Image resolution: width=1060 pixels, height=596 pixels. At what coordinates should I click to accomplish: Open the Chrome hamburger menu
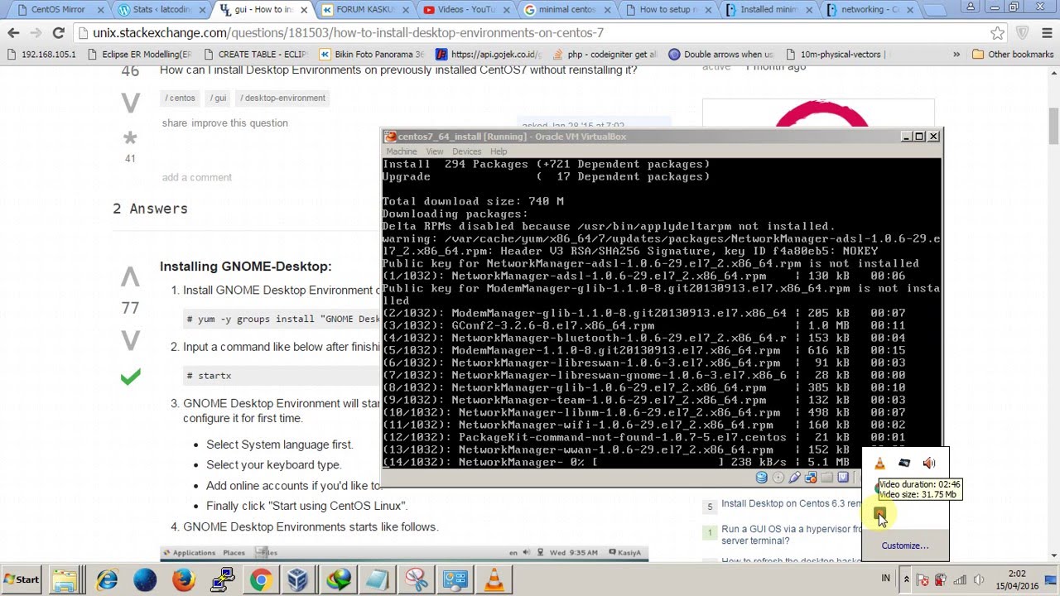tap(1045, 33)
